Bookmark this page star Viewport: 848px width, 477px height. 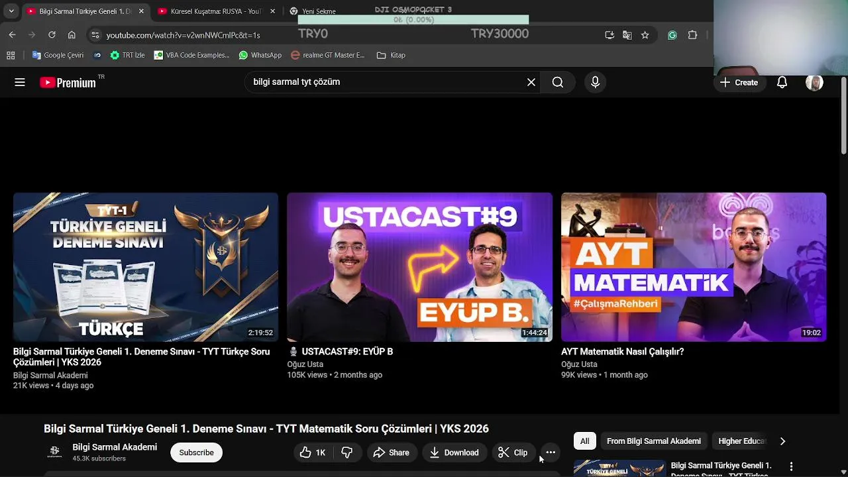645,35
